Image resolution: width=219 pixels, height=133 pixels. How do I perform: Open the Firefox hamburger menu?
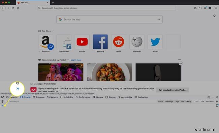216,8
